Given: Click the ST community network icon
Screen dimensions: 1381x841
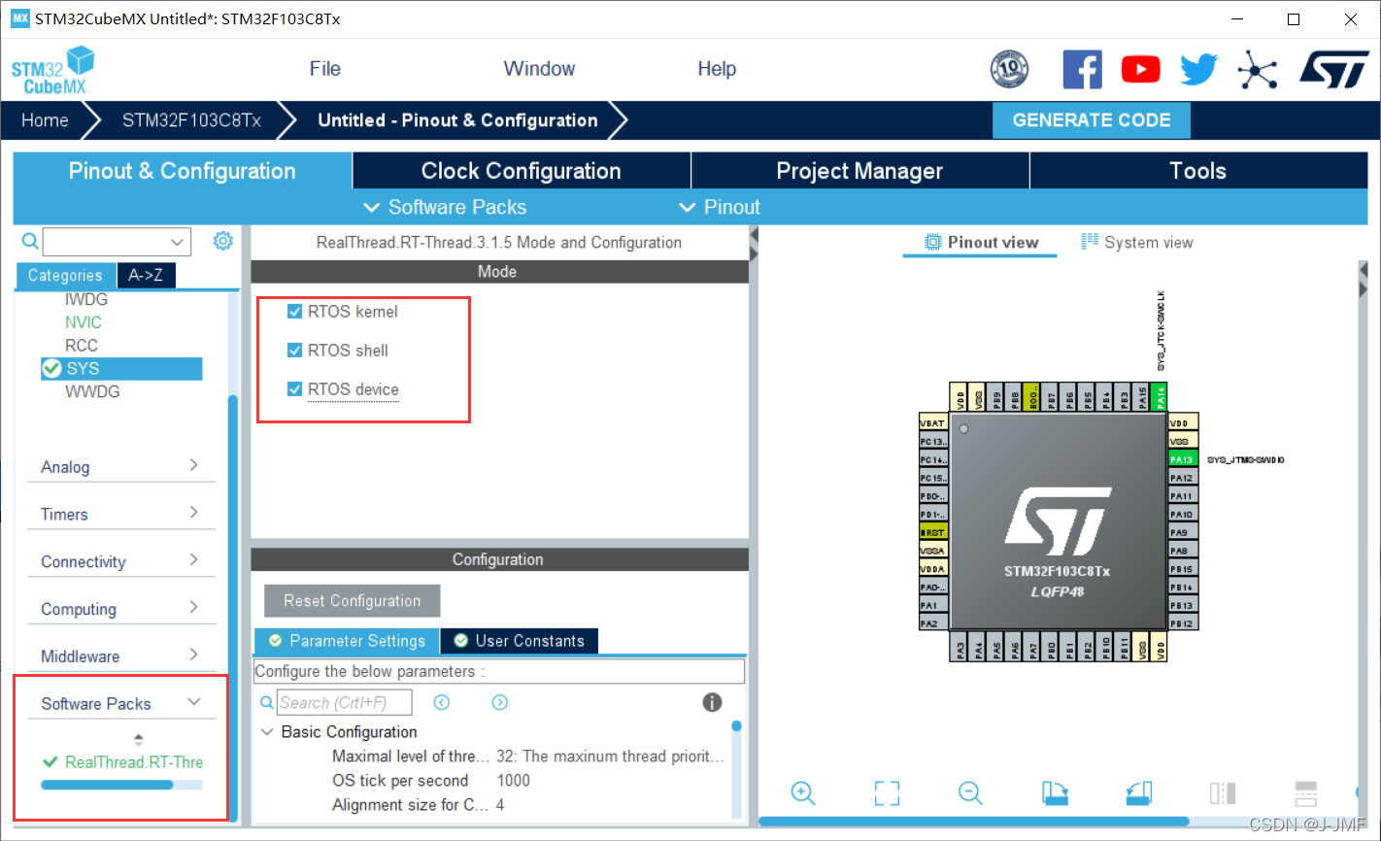Looking at the screenshot, I should [x=1257, y=70].
